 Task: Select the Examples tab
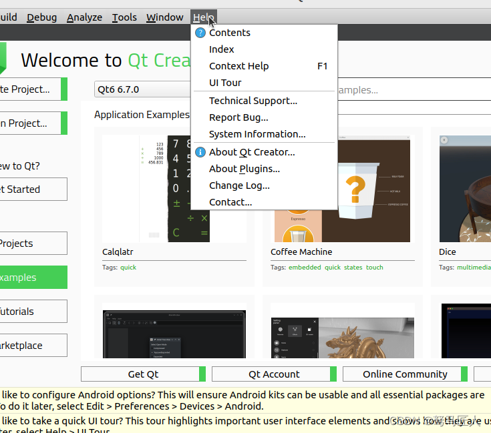33,278
